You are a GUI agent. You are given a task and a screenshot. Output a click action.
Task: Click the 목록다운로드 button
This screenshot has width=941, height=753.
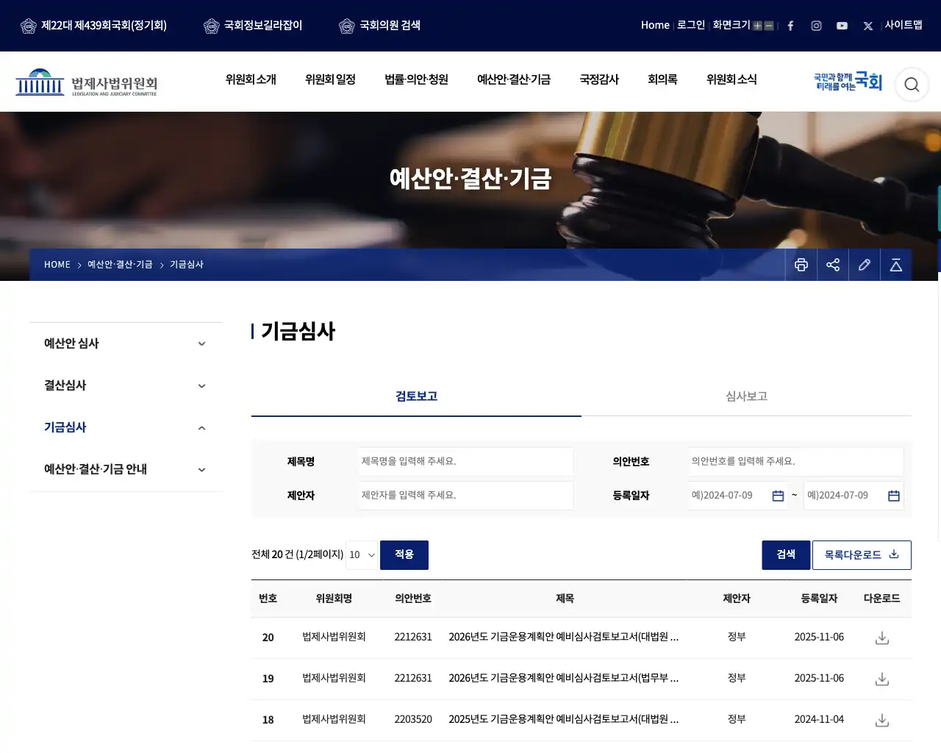[x=862, y=555]
